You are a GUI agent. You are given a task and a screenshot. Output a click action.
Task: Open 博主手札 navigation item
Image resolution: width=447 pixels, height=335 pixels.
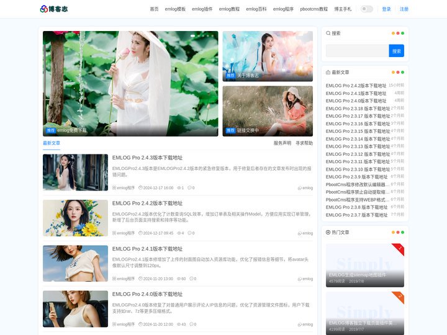(343, 9)
